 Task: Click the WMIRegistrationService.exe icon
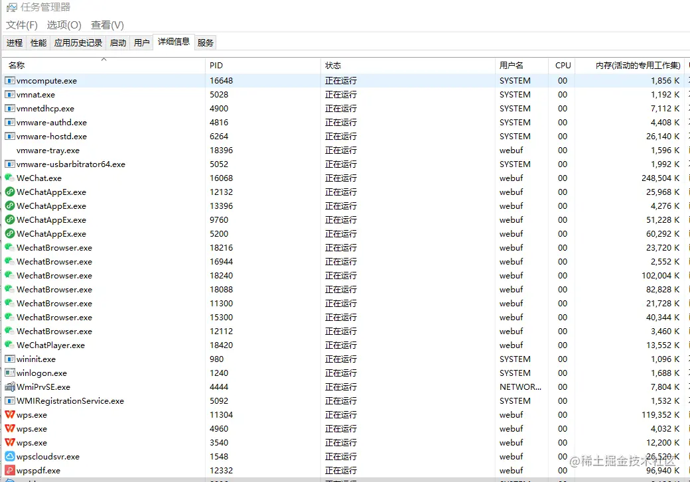(10, 401)
